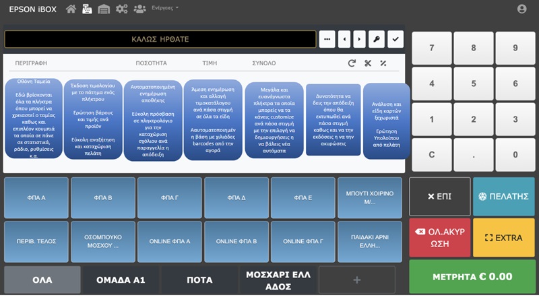Expand the Ενέργειες dropdown menu
Screen dimensions: 539x297
(x=166, y=9)
